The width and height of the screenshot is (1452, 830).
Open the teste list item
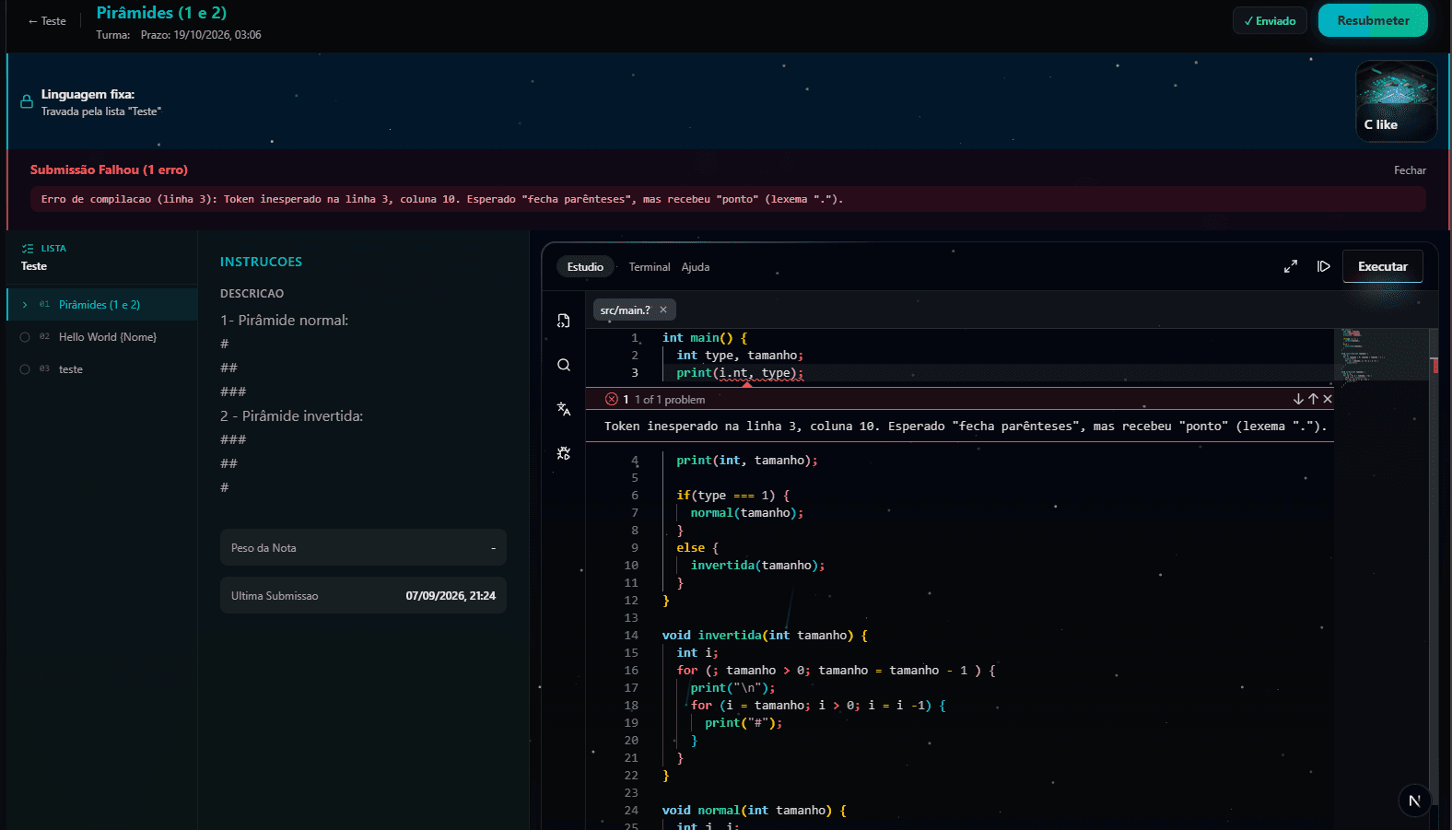click(102, 369)
